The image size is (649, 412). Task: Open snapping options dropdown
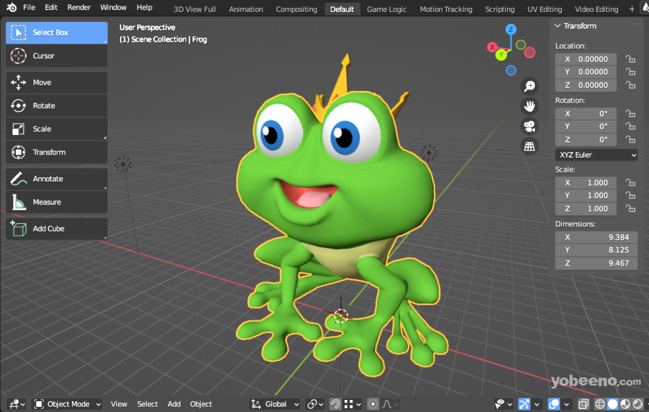pos(353,404)
